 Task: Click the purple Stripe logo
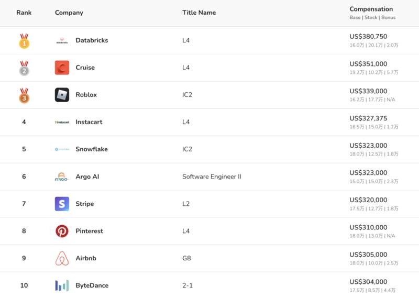pos(62,204)
